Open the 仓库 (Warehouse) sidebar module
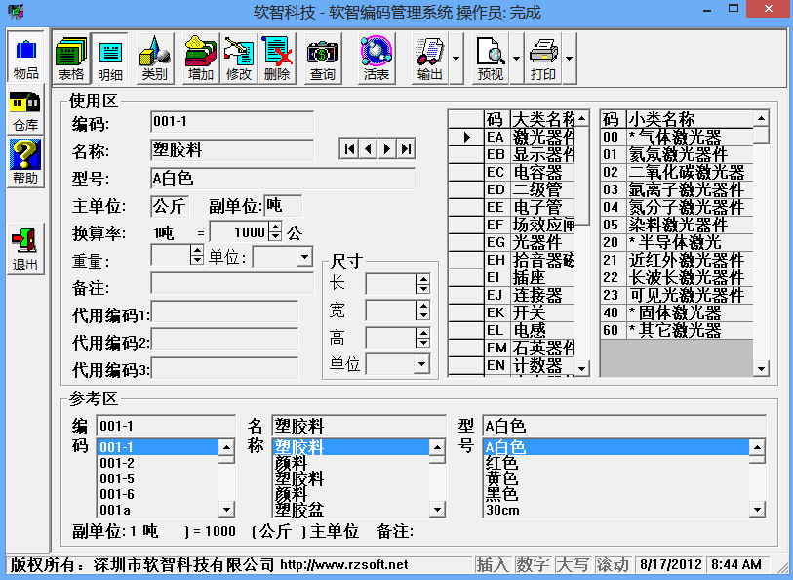This screenshot has height=580, width=793. [x=25, y=111]
